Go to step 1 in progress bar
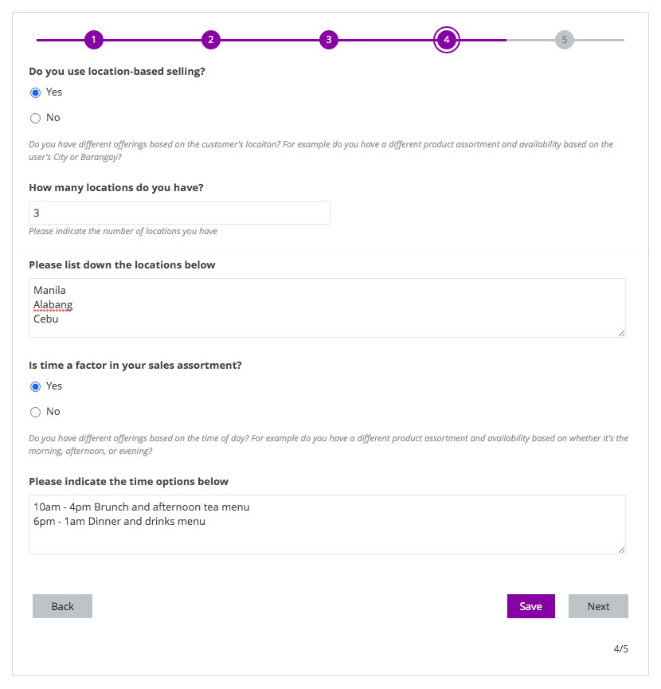Viewport: 661px width, 689px height. tap(94, 40)
